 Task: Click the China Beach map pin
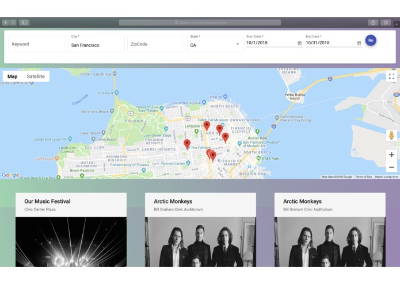93,139
